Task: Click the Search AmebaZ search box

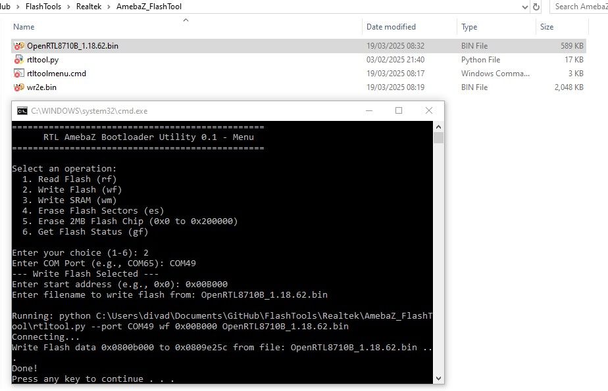Action: 579,7
